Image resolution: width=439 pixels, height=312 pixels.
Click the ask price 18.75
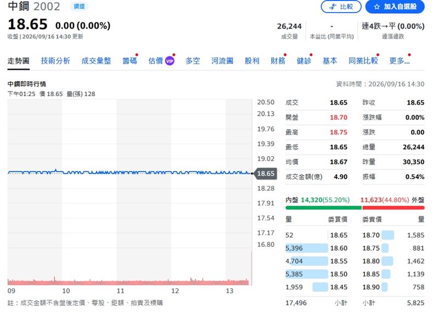tap(371, 248)
